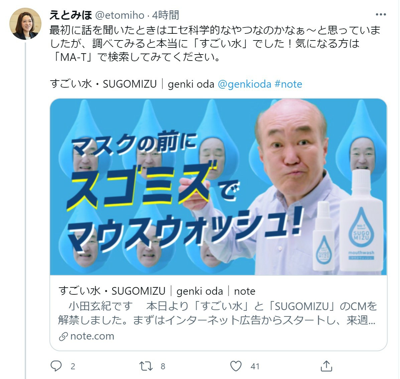Open the three-dot more options menu
The width and height of the screenshot is (400, 379).
pyautogui.click(x=381, y=15)
